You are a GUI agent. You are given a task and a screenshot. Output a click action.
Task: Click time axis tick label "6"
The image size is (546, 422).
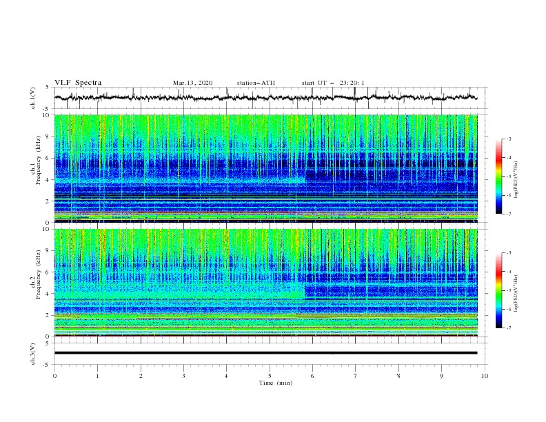click(312, 376)
